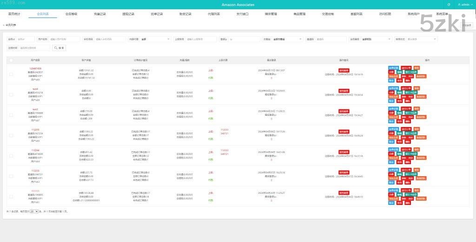Check the row checkbox for user 125487458
Viewport: 476px width, 242px height.
[x=11, y=74]
